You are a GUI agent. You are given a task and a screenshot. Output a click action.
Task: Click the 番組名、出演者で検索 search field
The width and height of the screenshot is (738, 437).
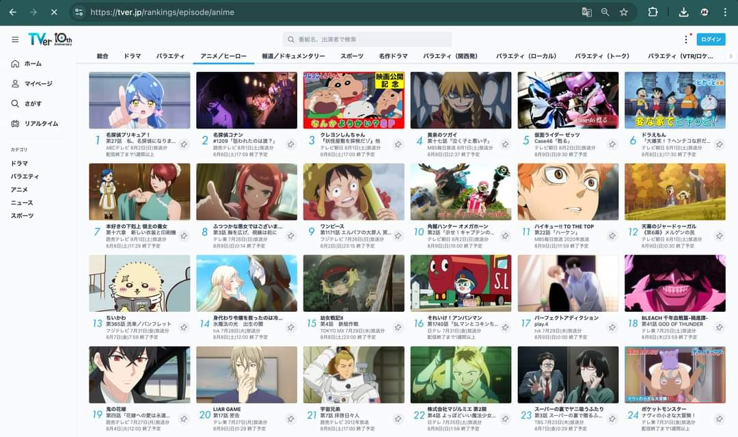(367, 40)
